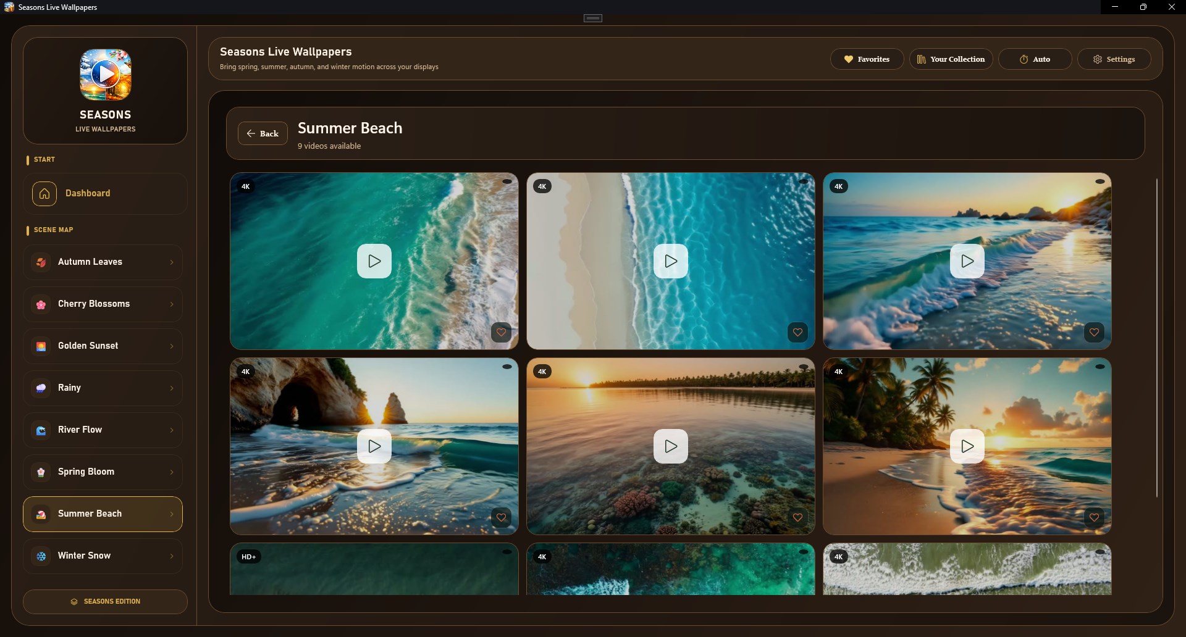
Task: Open Your Collection
Action: [x=951, y=59]
